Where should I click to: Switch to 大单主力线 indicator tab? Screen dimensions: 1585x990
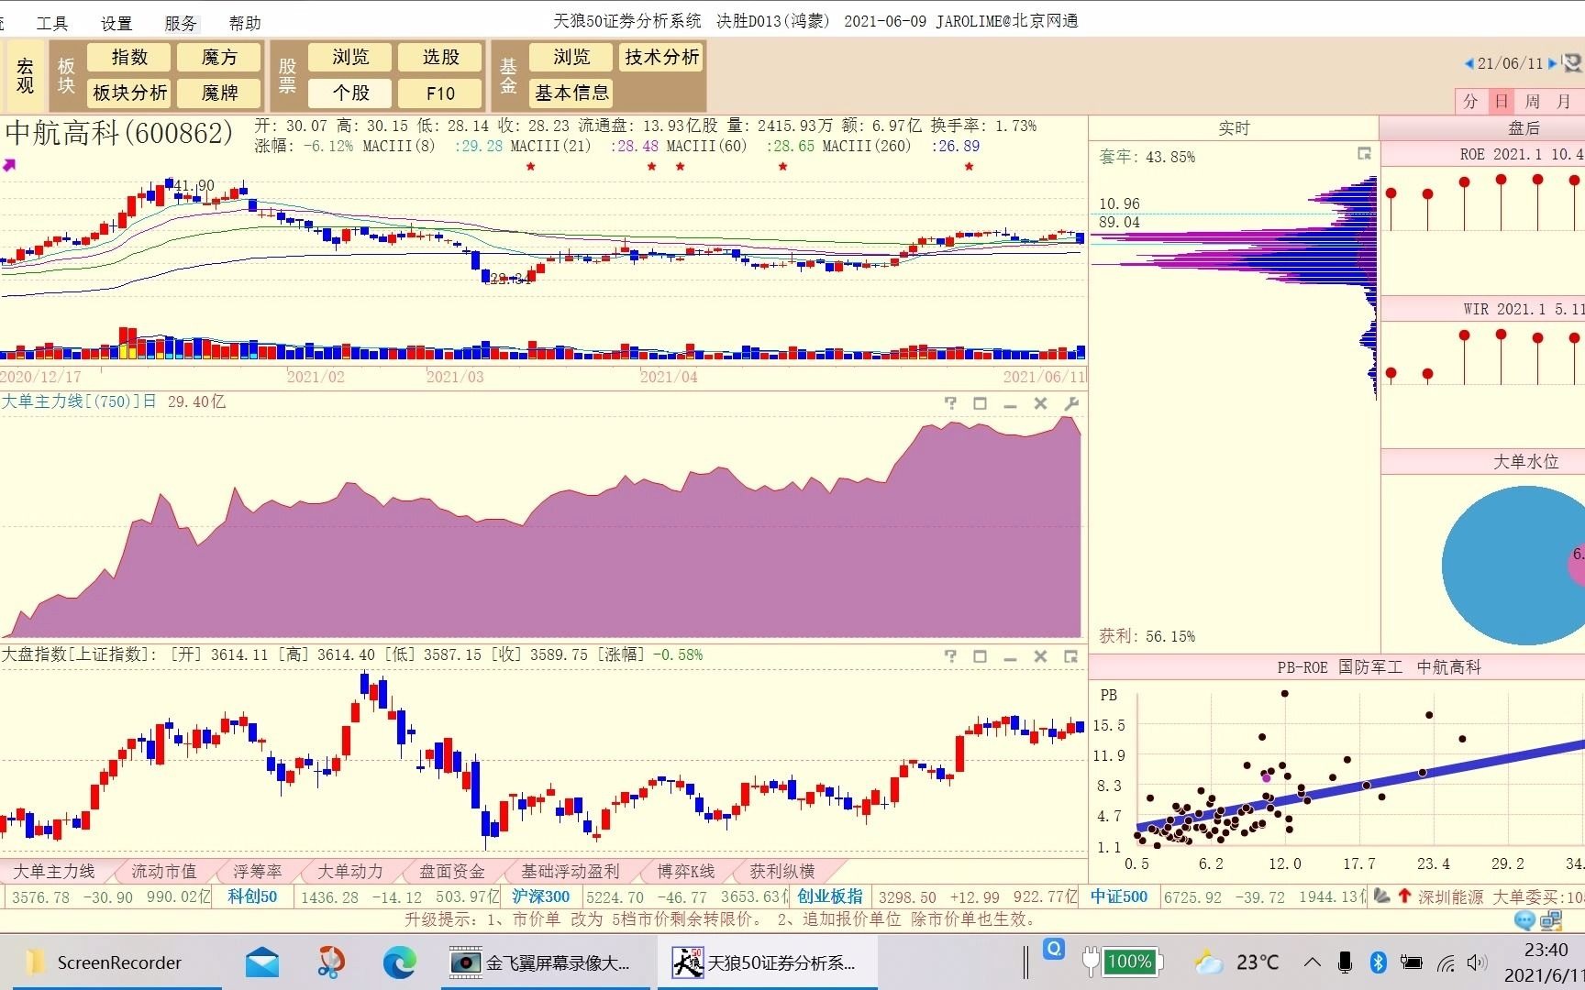click(x=54, y=871)
